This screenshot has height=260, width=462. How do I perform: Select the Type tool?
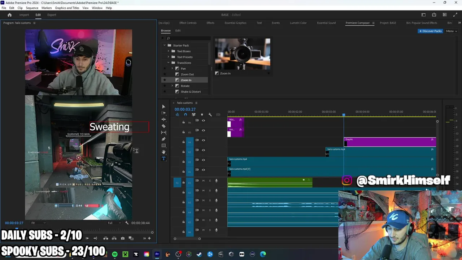(164, 158)
